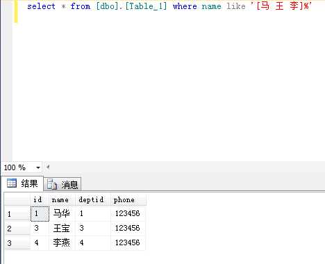
Task: Select the top-left corner cell of results grid
Action: coord(17,199)
